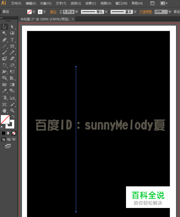
Task: Select the Column Graph tool
Action: (12, 98)
